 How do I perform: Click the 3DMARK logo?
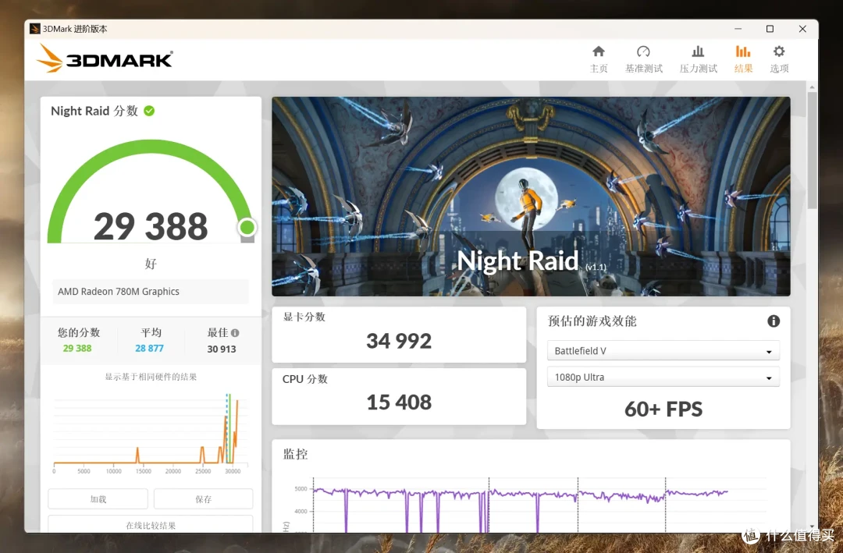point(105,58)
